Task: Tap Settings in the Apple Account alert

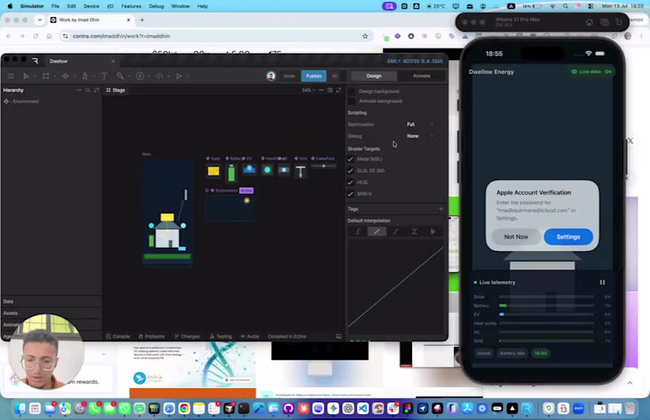Action: point(568,236)
